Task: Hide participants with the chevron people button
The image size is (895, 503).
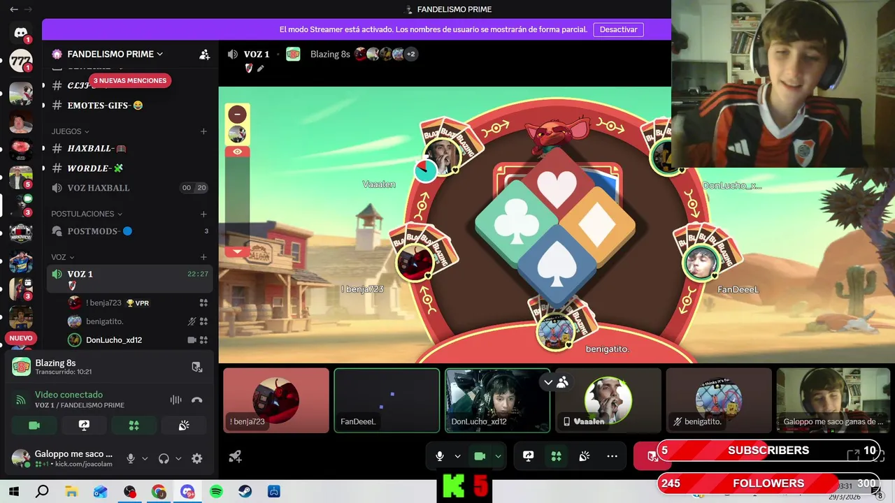Action: (x=556, y=382)
